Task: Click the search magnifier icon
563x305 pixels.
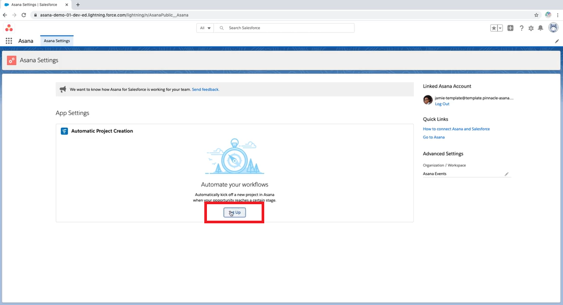Action: pos(221,28)
